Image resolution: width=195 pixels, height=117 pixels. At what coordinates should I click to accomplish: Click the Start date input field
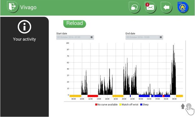[x=75, y=38]
